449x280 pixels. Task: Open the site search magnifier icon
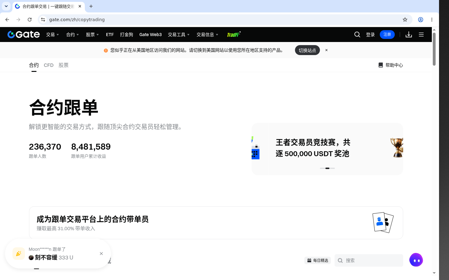(x=357, y=35)
